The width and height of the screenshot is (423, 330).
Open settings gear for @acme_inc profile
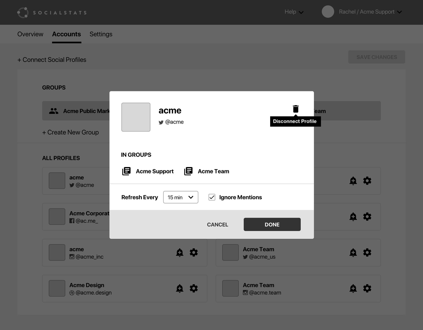point(193,252)
